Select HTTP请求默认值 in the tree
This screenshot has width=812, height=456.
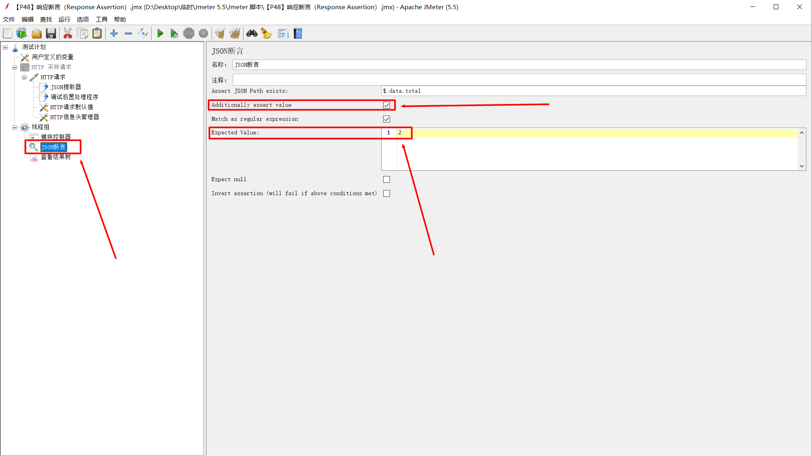(x=71, y=107)
